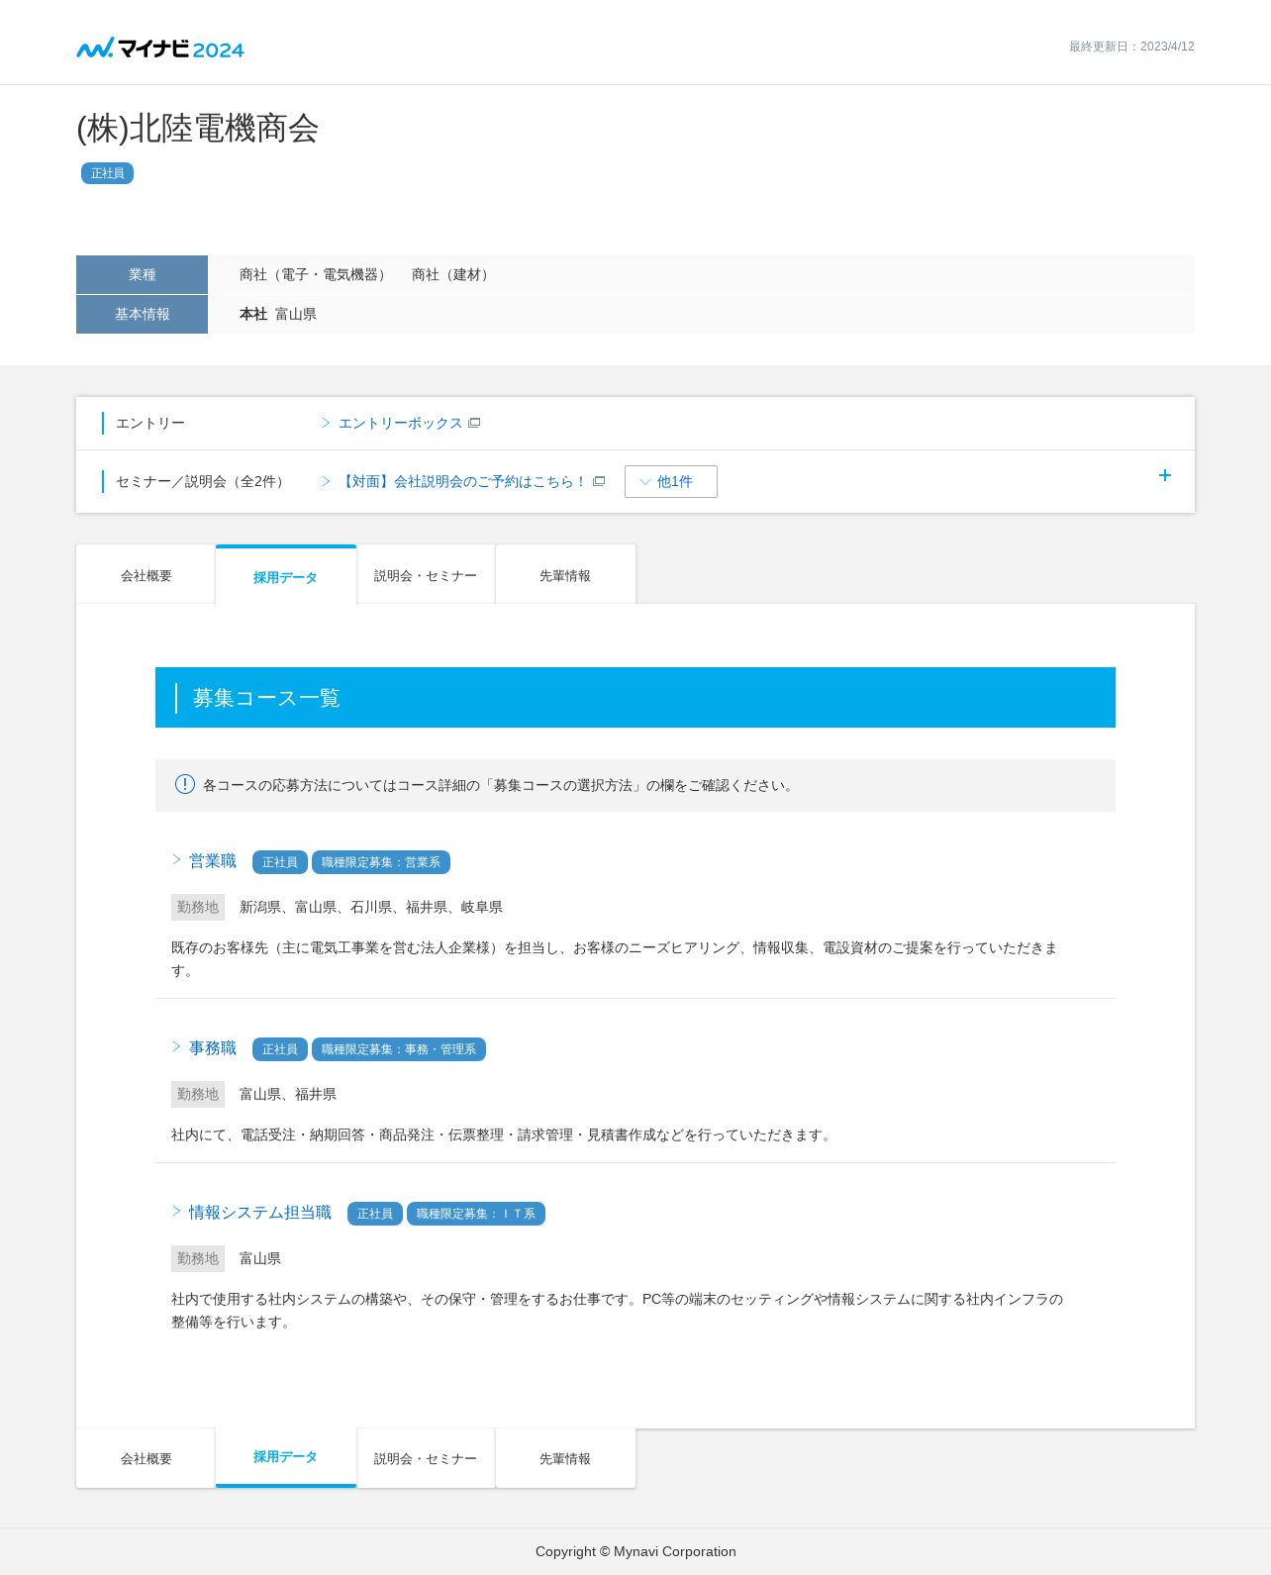Viewport: 1271px width, 1575px height.
Task: Click the 基本情報 row header
Action: (x=142, y=314)
